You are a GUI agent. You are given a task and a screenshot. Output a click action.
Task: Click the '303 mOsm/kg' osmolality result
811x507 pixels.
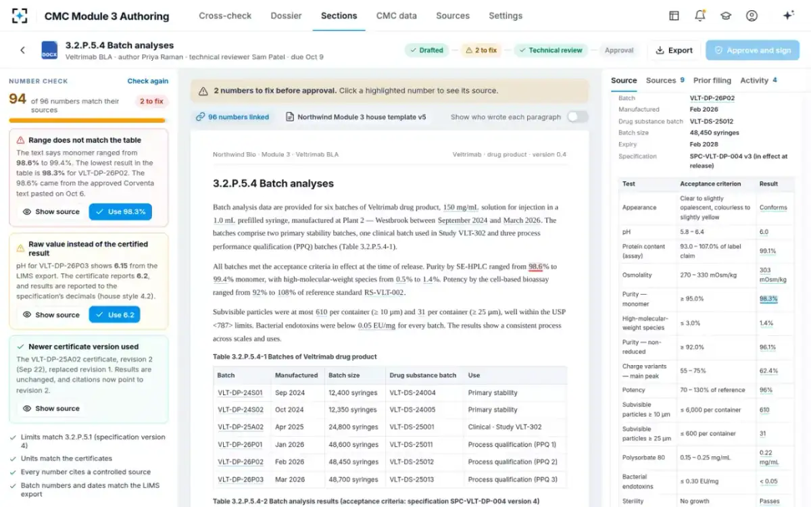point(772,275)
